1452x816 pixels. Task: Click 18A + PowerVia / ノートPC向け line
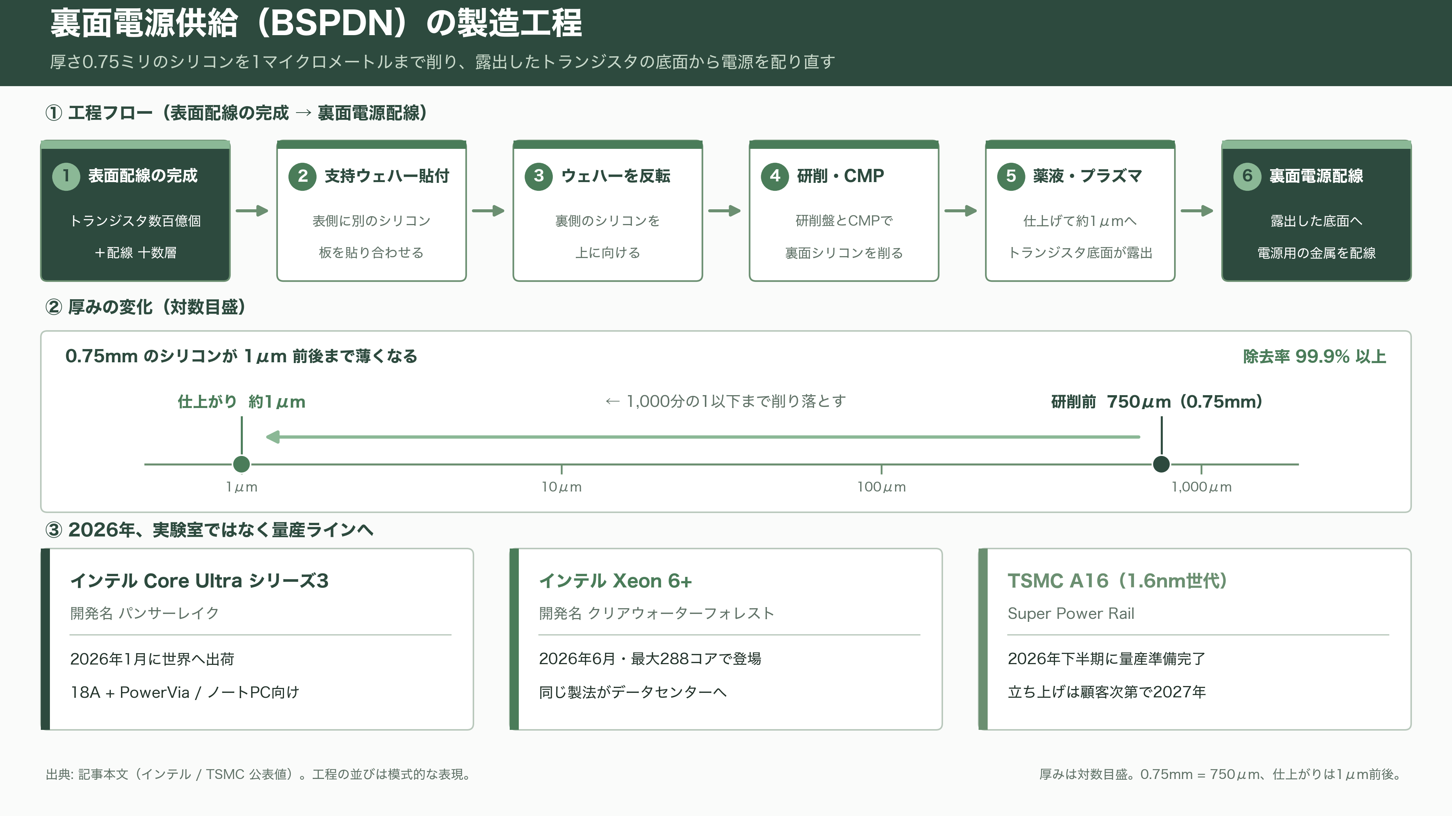[185, 692]
